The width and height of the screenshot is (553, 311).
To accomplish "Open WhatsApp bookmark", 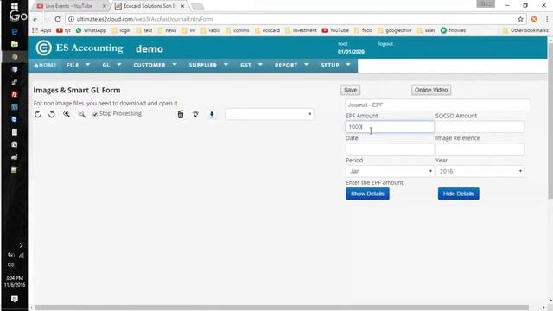I will coord(91,30).
